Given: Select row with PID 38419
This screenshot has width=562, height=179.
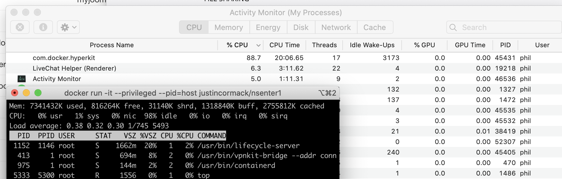Looking at the screenshot, I should 451,131.
